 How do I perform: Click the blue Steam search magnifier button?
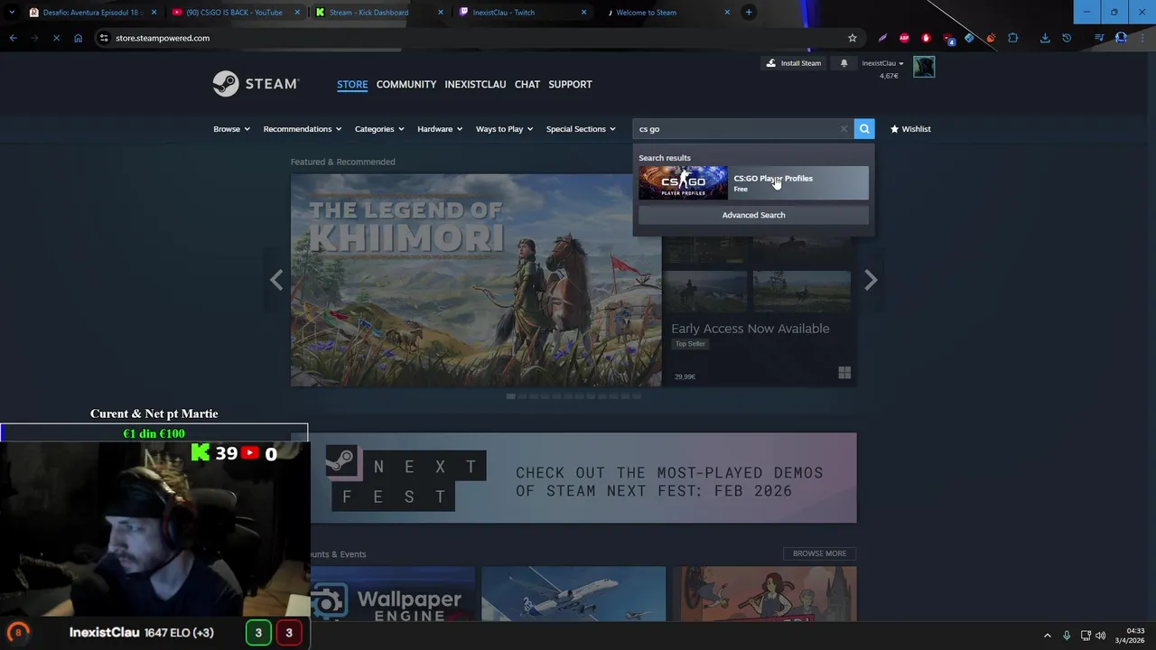pyautogui.click(x=864, y=129)
